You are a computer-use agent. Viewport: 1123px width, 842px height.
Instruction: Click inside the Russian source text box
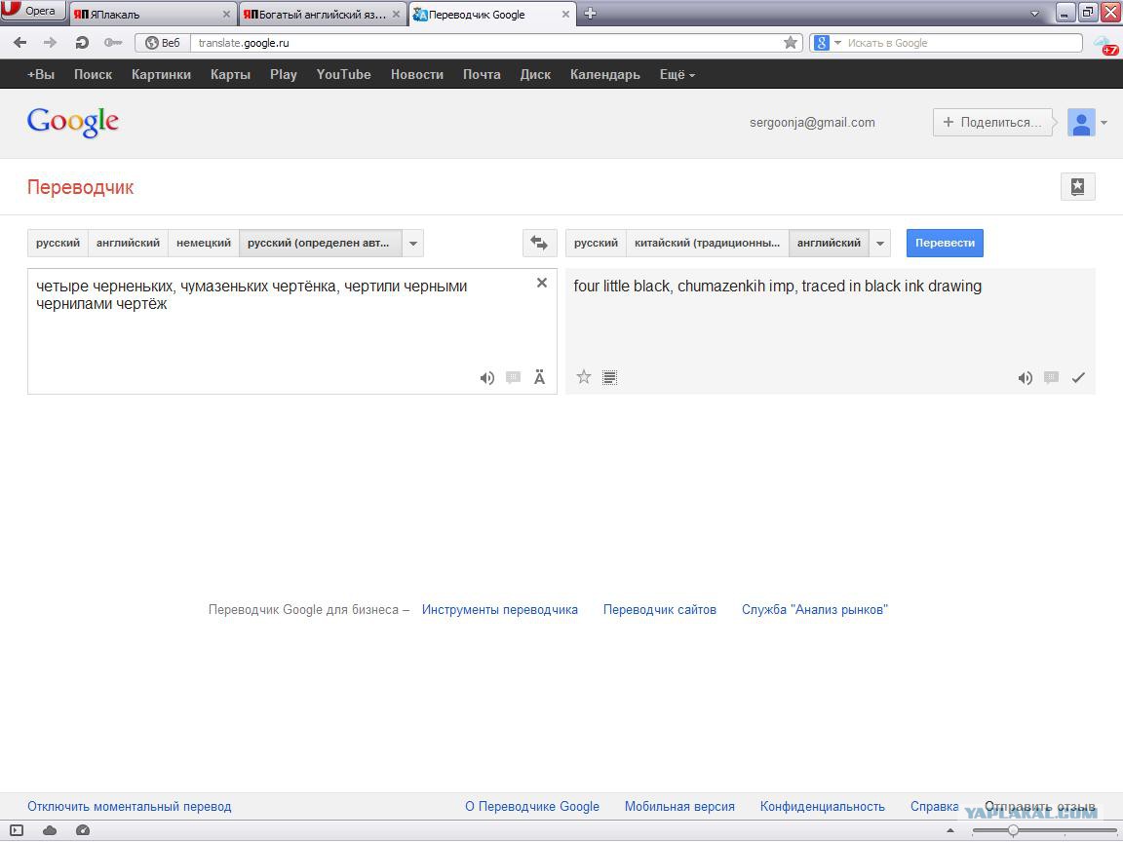(x=292, y=331)
